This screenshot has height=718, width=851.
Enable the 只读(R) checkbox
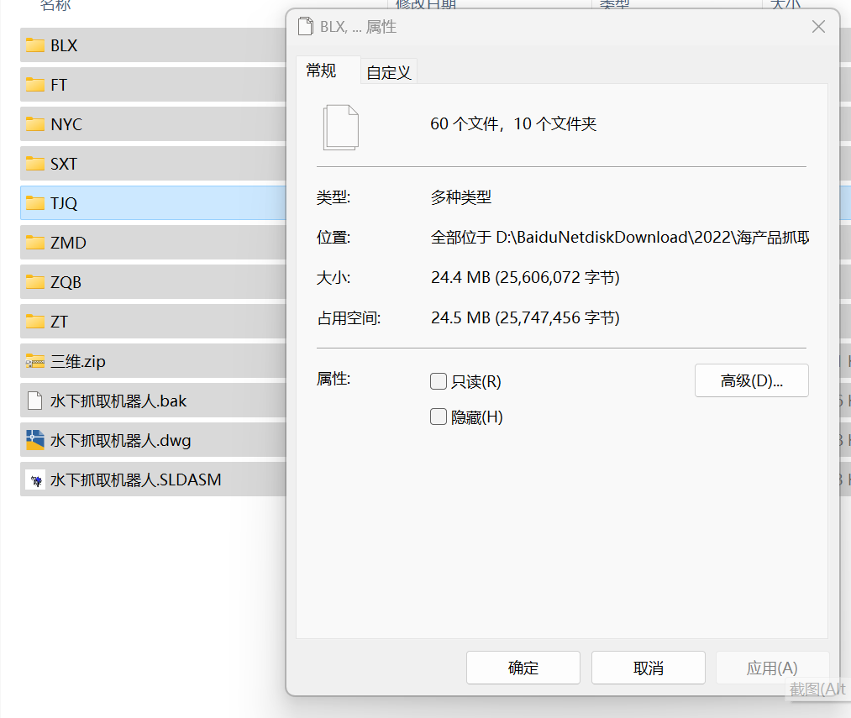[x=438, y=380]
